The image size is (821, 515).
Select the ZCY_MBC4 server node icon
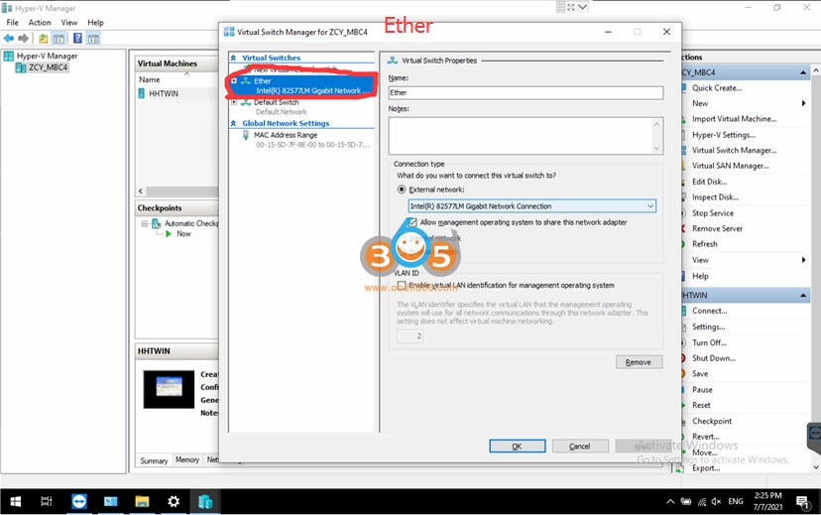click(x=21, y=67)
